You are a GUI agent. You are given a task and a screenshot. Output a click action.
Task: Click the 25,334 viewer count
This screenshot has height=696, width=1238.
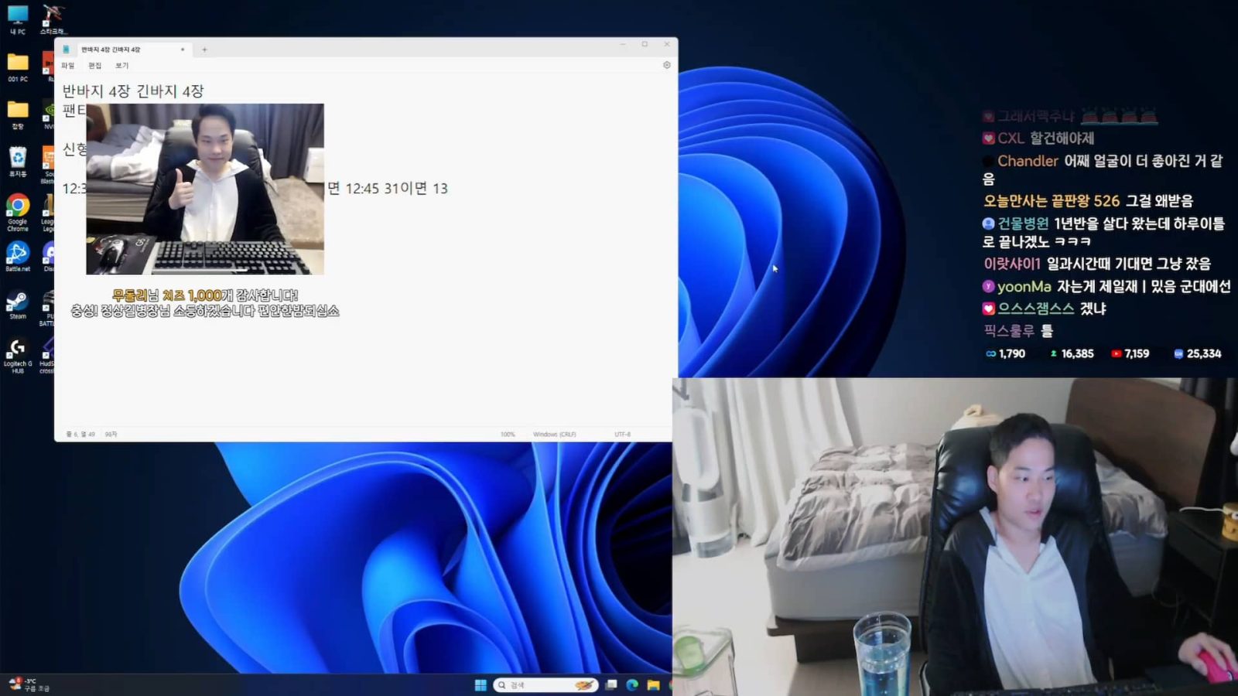(1198, 353)
